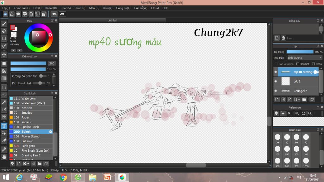Open the Windows Start button

click(x=6, y=177)
